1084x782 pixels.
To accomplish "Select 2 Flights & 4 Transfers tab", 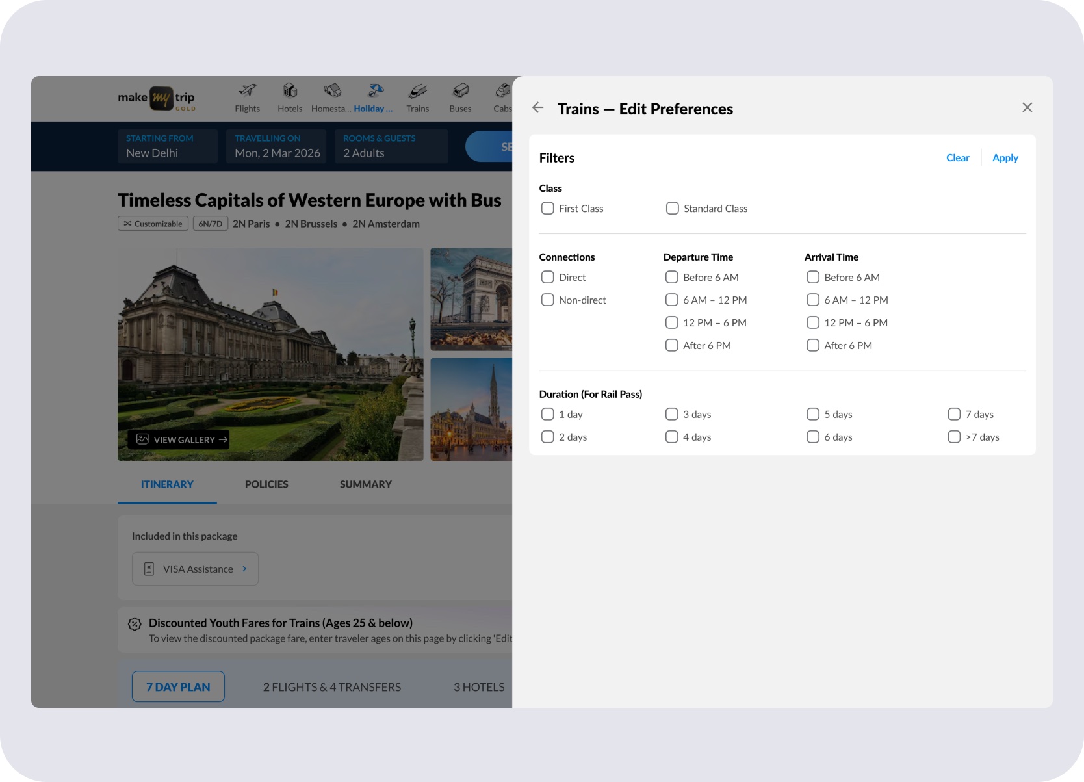I will pos(332,687).
